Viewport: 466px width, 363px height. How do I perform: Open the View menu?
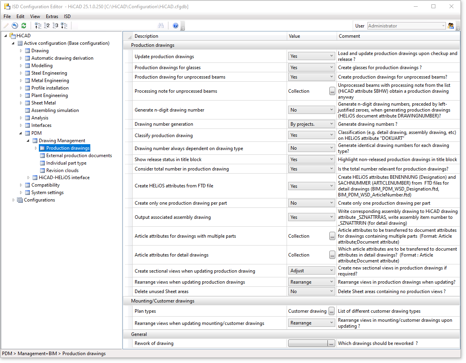[35, 16]
